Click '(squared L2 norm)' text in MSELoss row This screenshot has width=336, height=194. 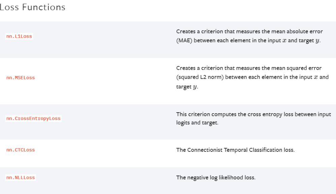coord(200,77)
